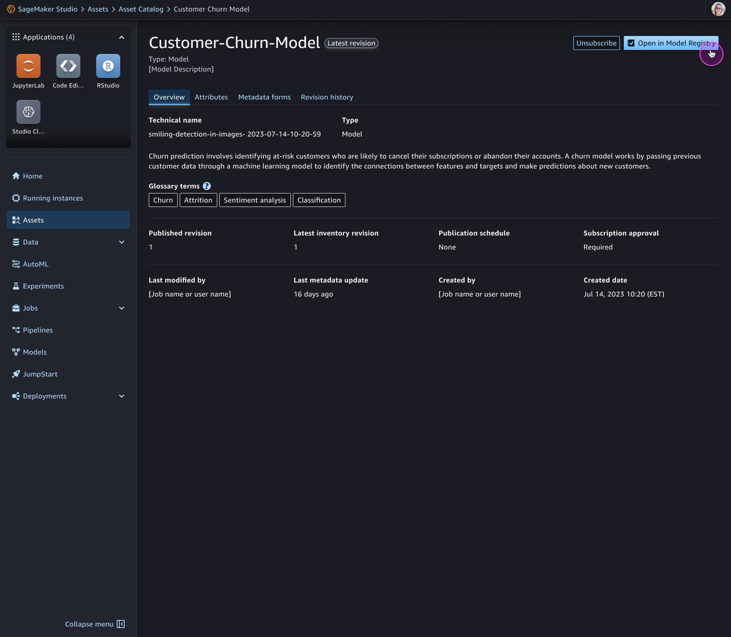The image size is (731, 637).
Task: Open the Experiments section
Action: click(68, 286)
